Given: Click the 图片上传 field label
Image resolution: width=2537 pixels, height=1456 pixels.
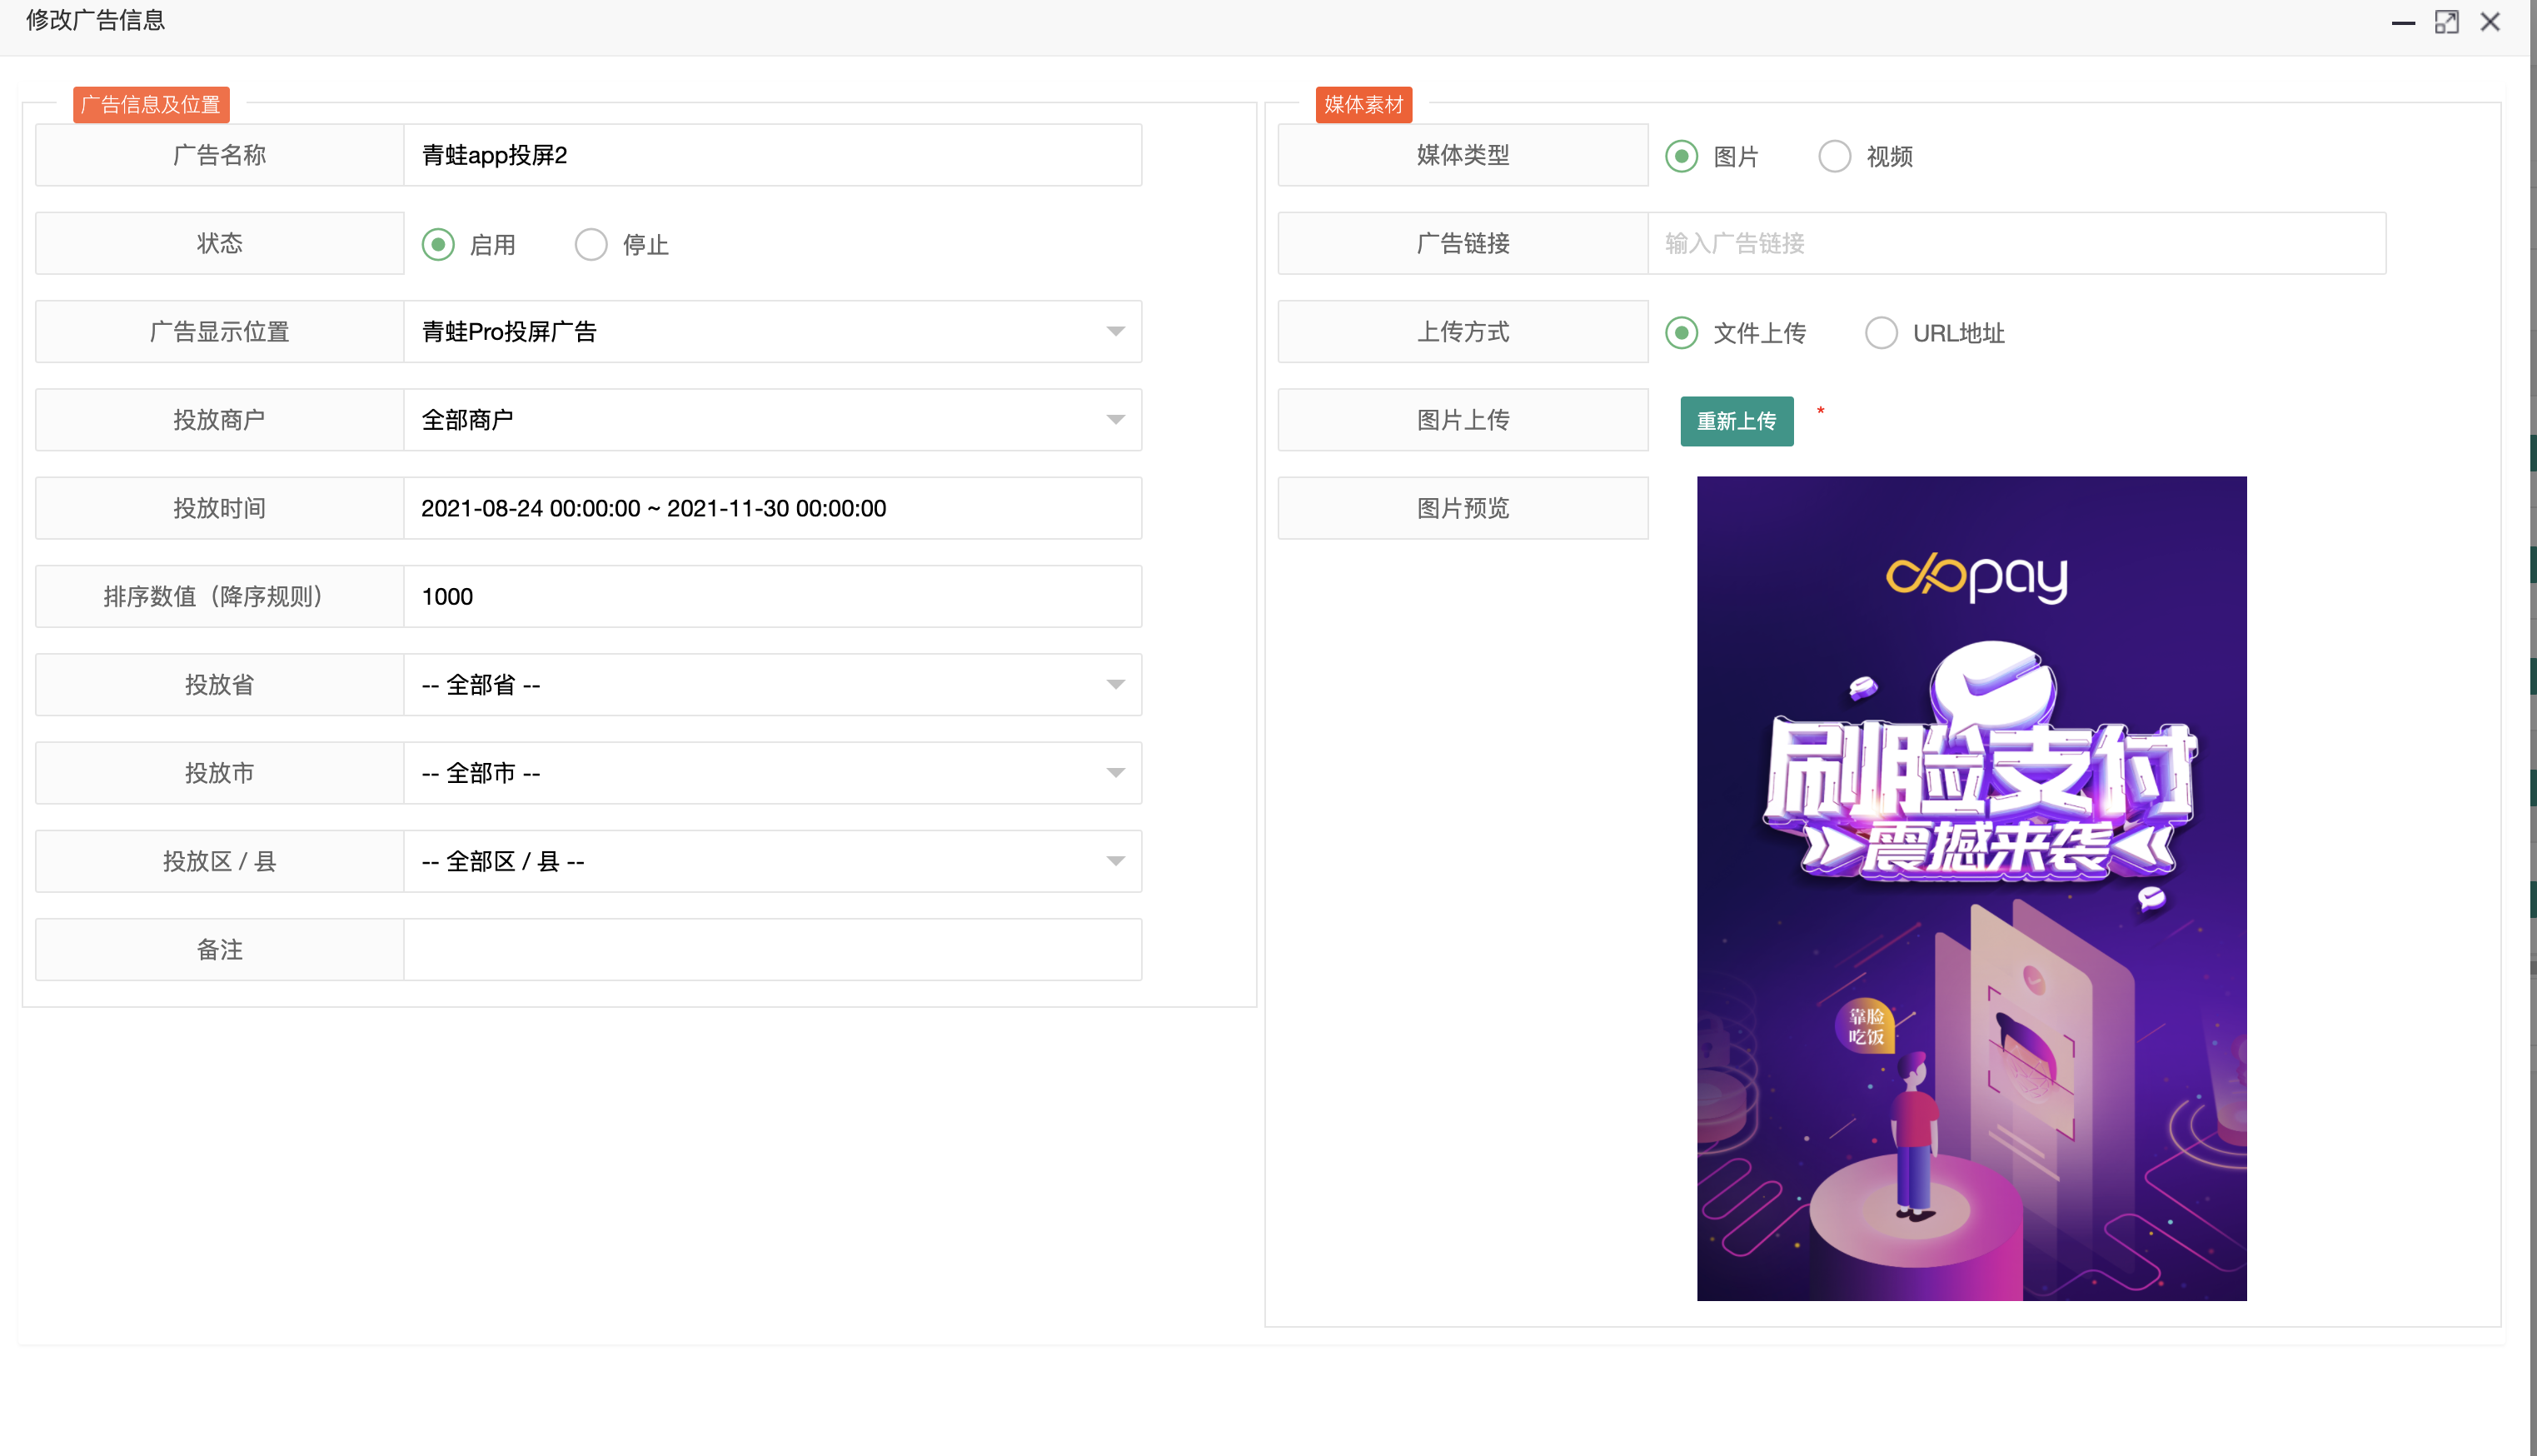Looking at the screenshot, I should tap(1463, 419).
